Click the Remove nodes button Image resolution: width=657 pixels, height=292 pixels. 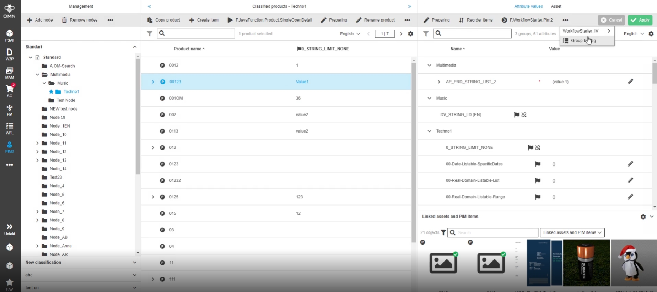point(80,20)
